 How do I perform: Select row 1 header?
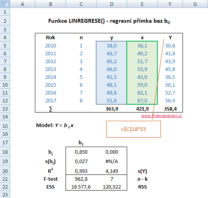click(x=5, y=12)
